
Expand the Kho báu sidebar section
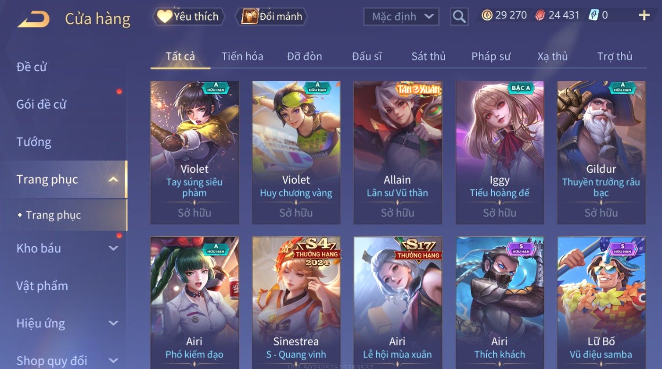click(113, 248)
